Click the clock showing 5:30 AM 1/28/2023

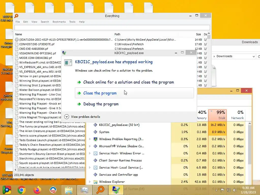[248, 190]
